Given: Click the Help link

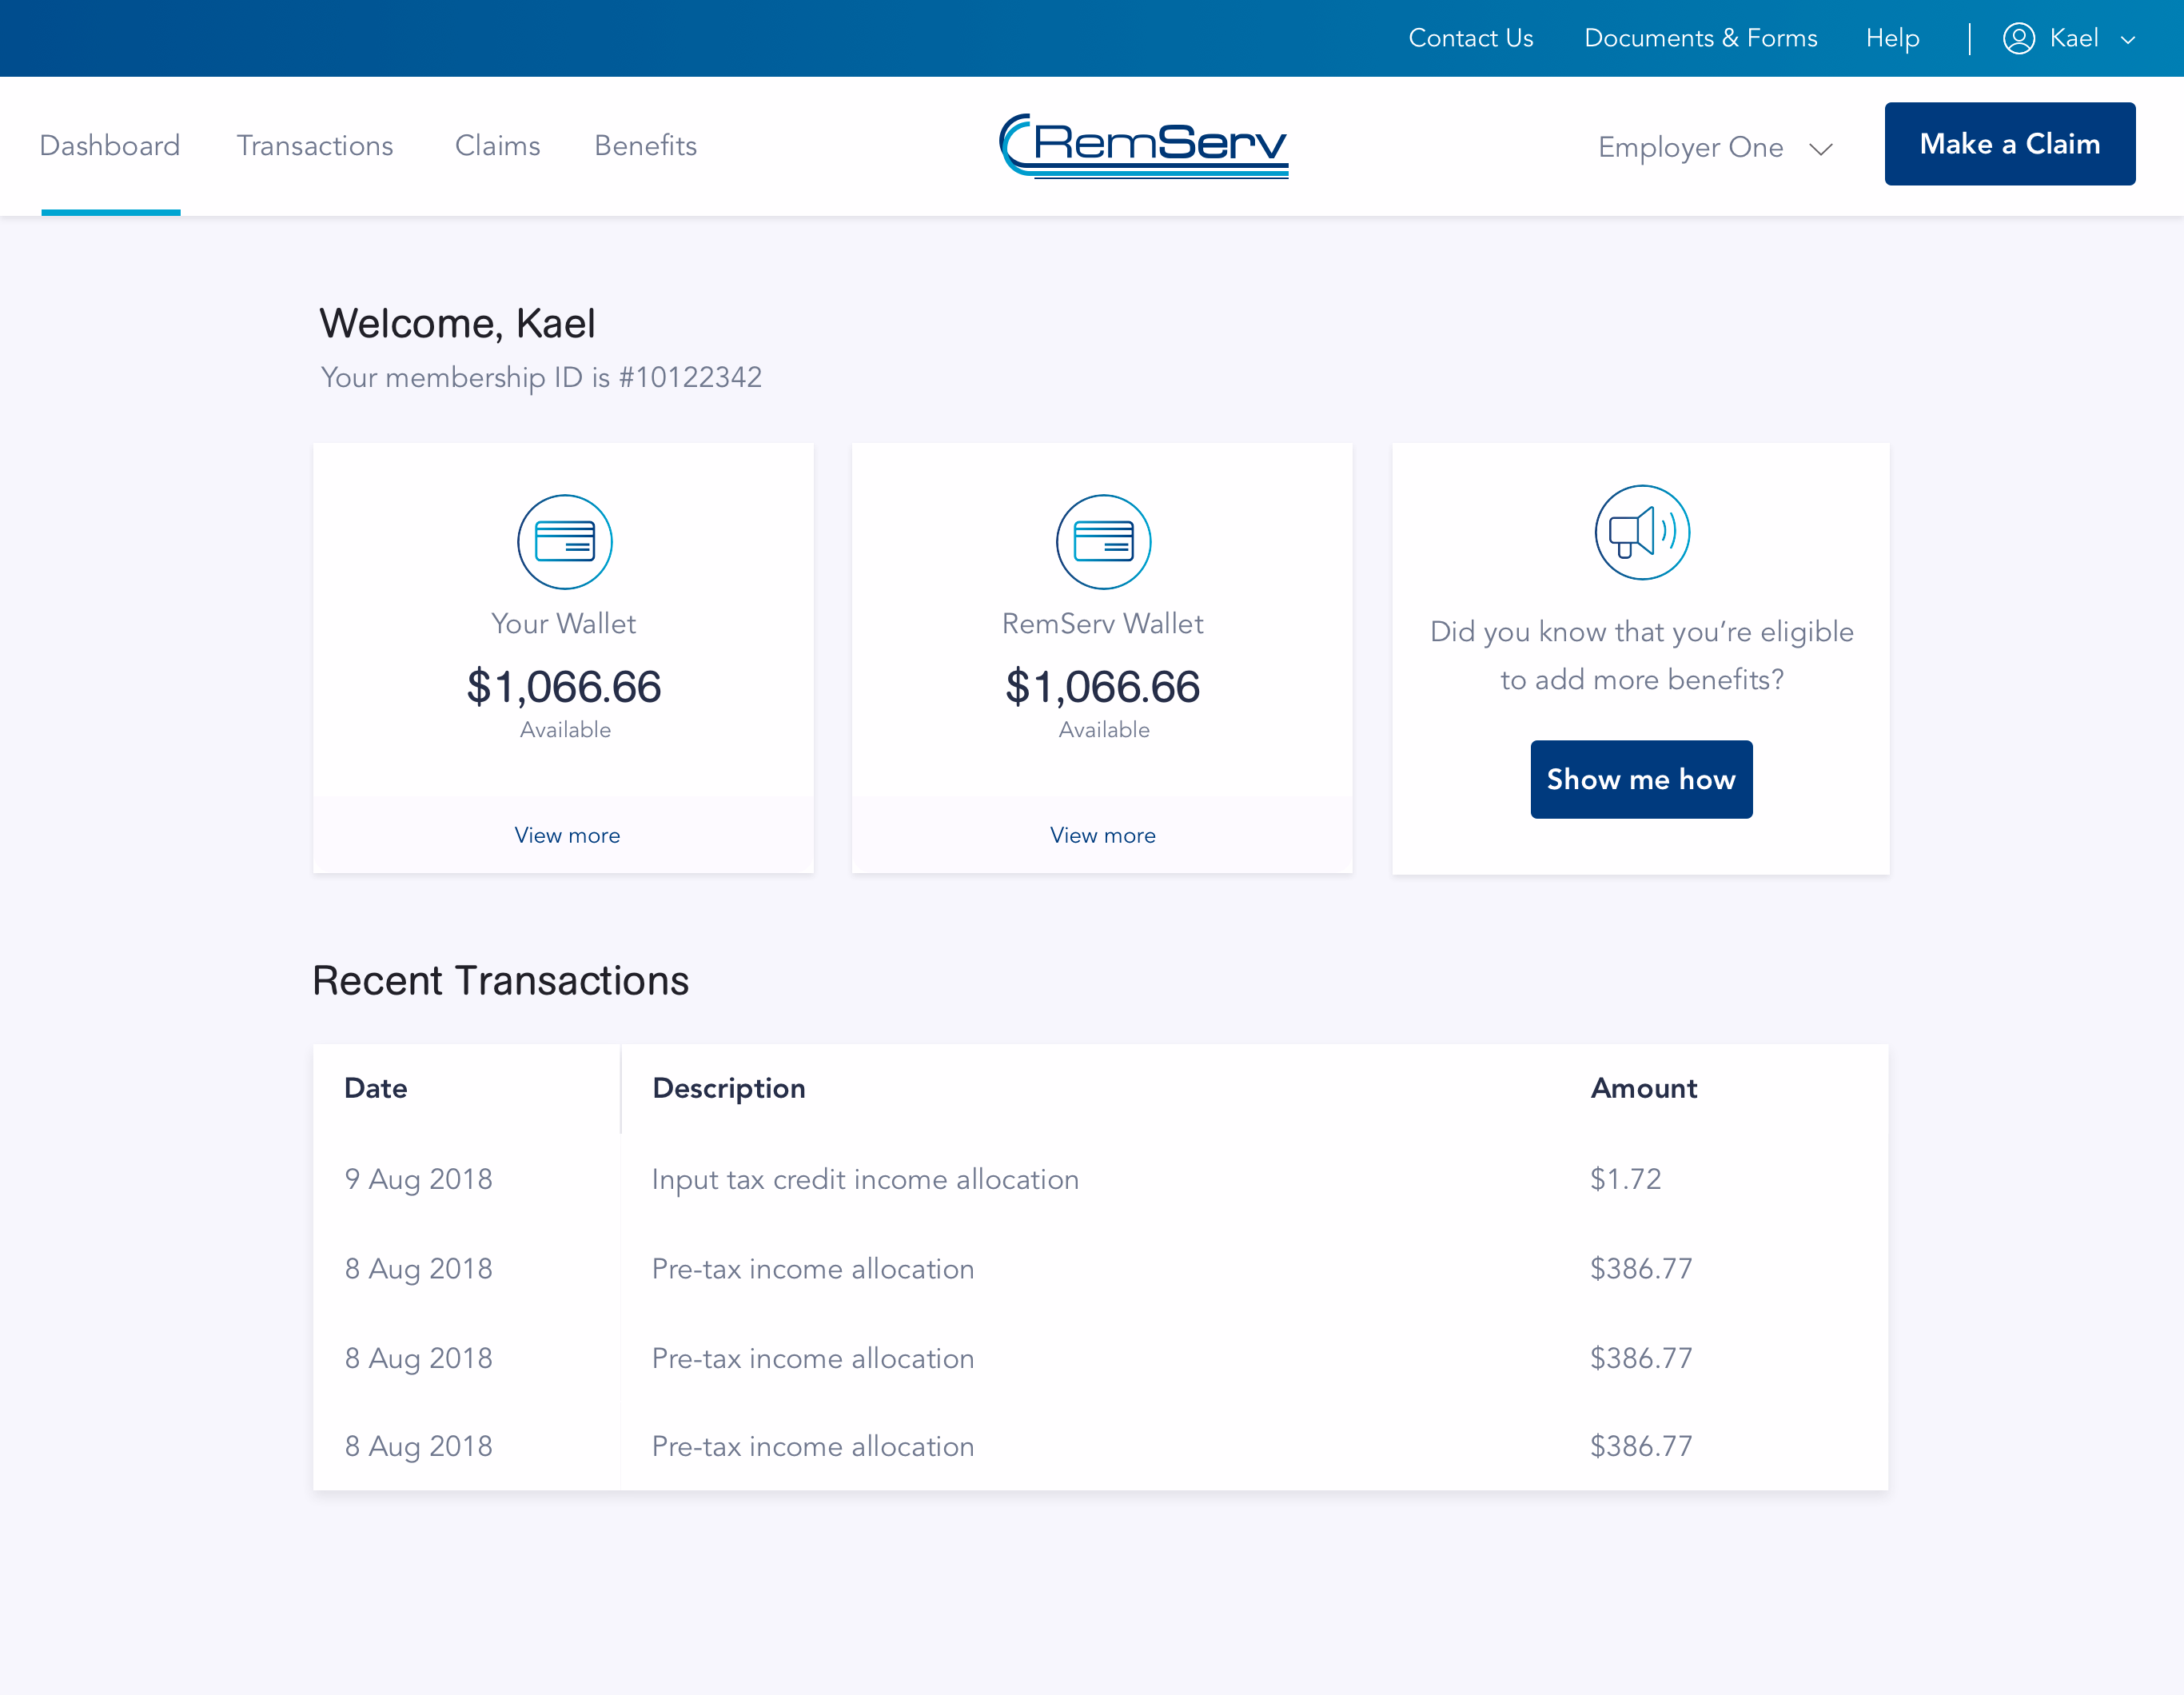Looking at the screenshot, I should (1892, 38).
